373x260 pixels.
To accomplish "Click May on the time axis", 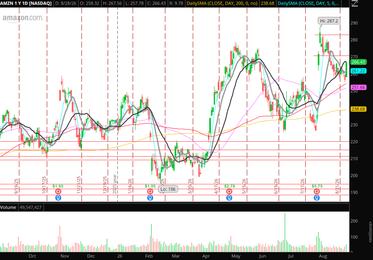I will [236, 256].
